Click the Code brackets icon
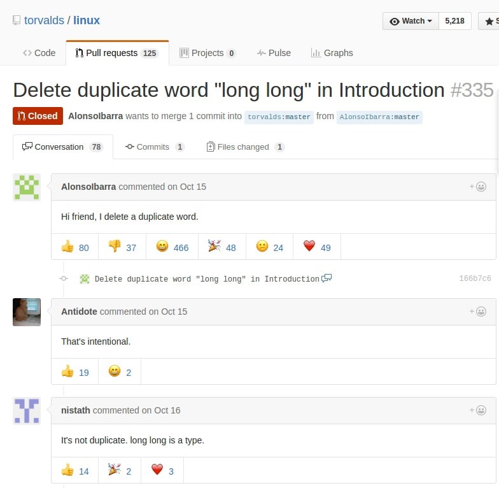Screen dimensions: 499x488 [27, 53]
